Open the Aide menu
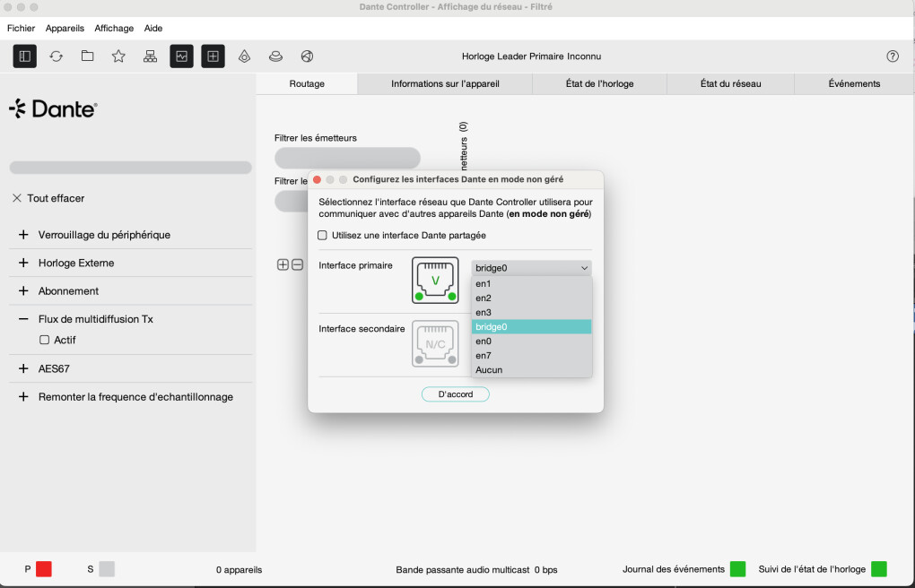This screenshot has width=915, height=588. click(153, 28)
